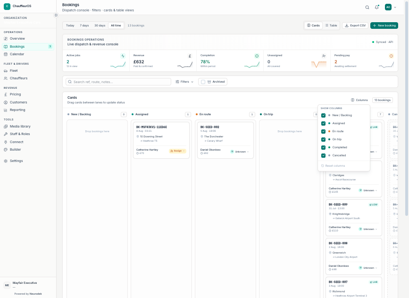Image resolution: width=409 pixels, height=298 pixels.
Task: Create a New booking
Action: point(384,26)
